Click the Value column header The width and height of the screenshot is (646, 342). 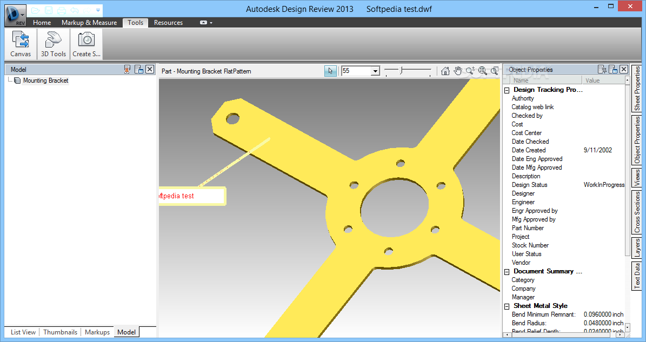604,81
